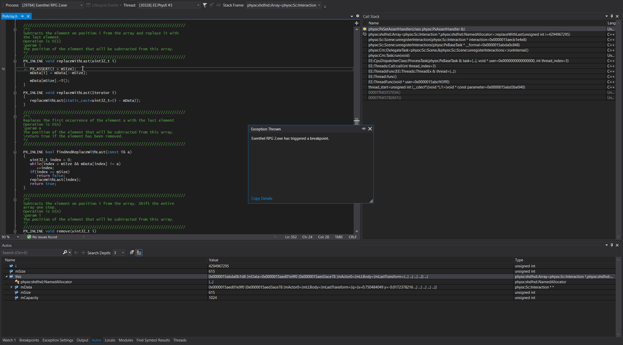
Task: Click the filter icon in the debug location toolbar
Action: click(x=204, y=5)
